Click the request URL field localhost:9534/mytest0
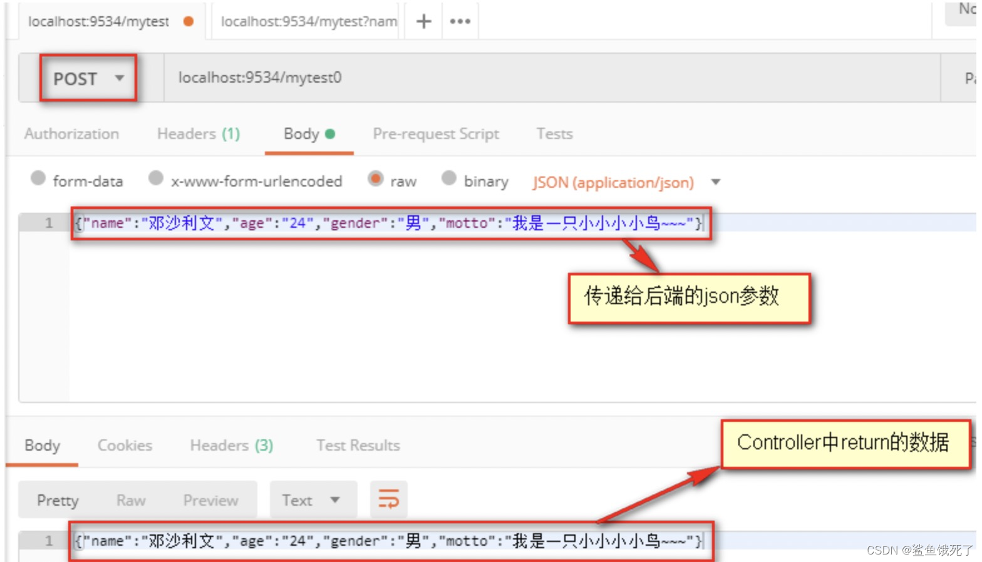The width and height of the screenshot is (982, 562). tap(552, 78)
